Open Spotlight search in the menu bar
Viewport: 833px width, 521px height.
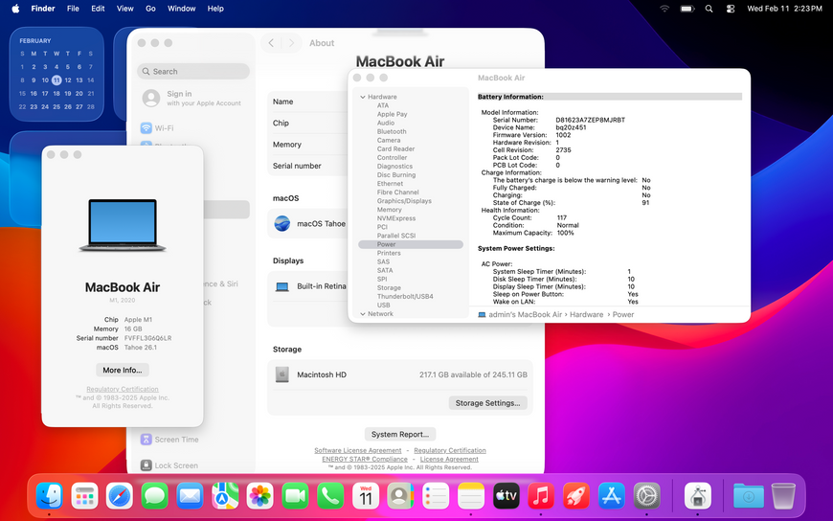click(x=709, y=9)
